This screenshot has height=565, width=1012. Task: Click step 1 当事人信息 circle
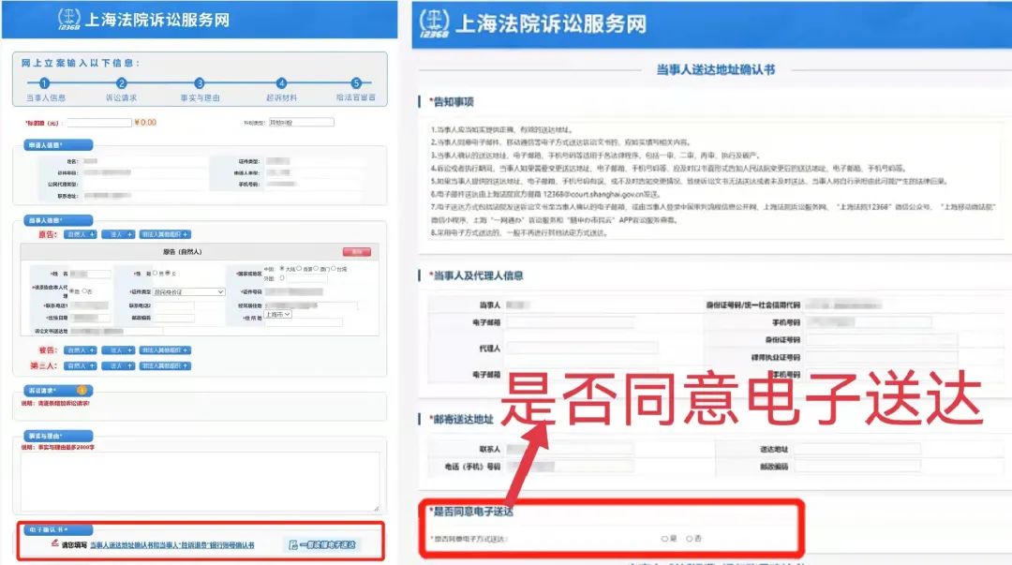(x=44, y=83)
